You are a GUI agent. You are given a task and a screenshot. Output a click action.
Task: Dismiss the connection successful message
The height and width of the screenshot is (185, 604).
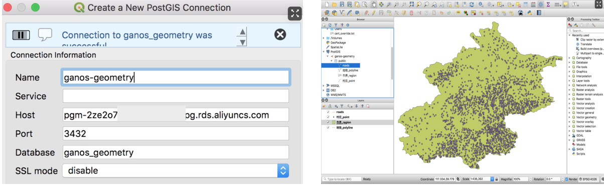280,34
